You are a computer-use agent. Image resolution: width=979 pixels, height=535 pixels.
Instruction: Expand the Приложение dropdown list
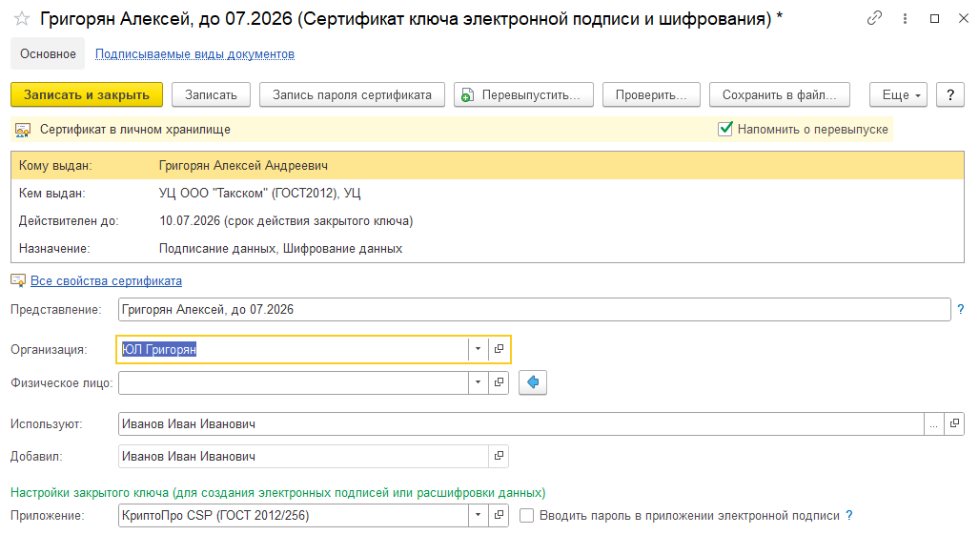[478, 516]
